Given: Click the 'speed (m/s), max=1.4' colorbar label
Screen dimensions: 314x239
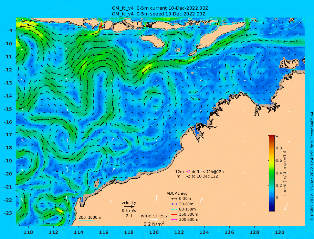Looking at the screenshot, I should [285, 173].
